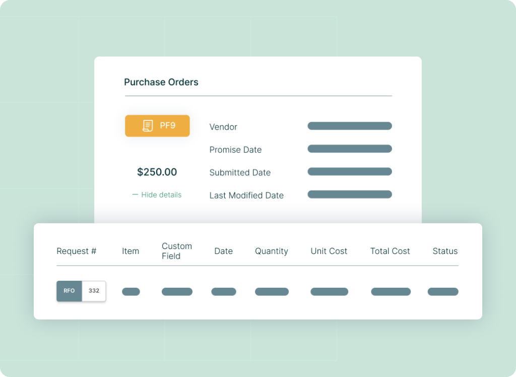516x377 pixels.
Task: Click the minus icon beside Hide details
Action: pyautogui.click(x=135, y=195)
